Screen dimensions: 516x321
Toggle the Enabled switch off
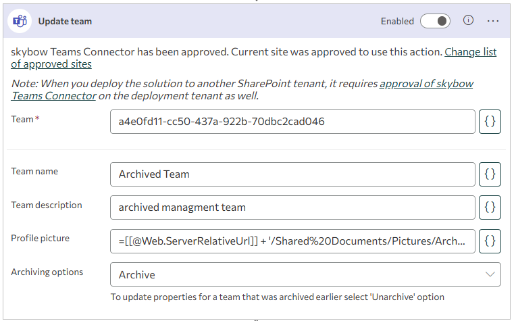[x=435, y=21]
